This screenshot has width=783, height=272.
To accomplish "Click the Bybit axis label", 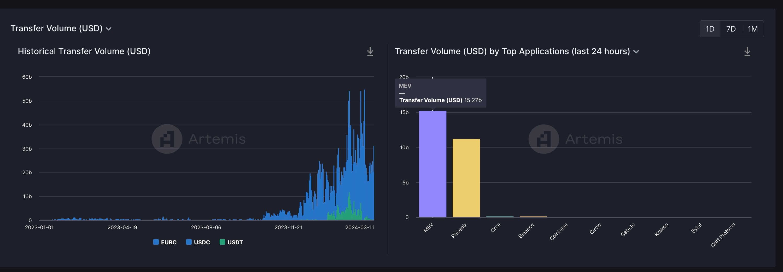I will pos(696,228).
